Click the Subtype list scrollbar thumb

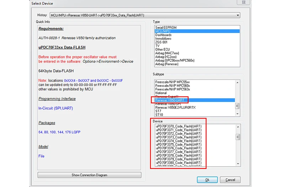click(x=238, y=106)
